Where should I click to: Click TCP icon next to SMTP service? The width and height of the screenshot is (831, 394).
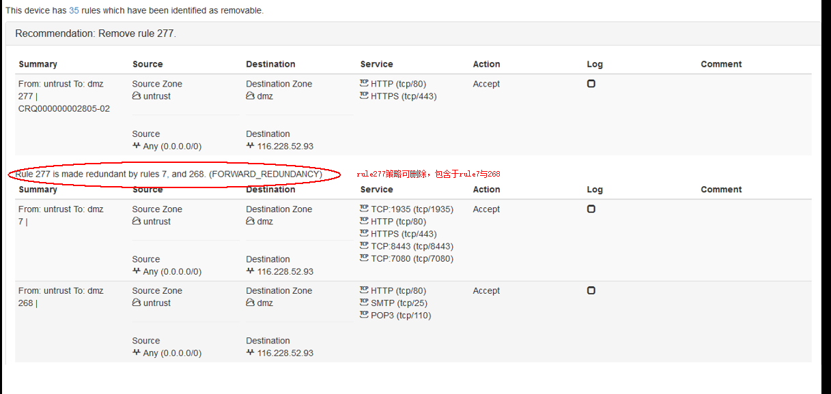click(x=364, y=303)
